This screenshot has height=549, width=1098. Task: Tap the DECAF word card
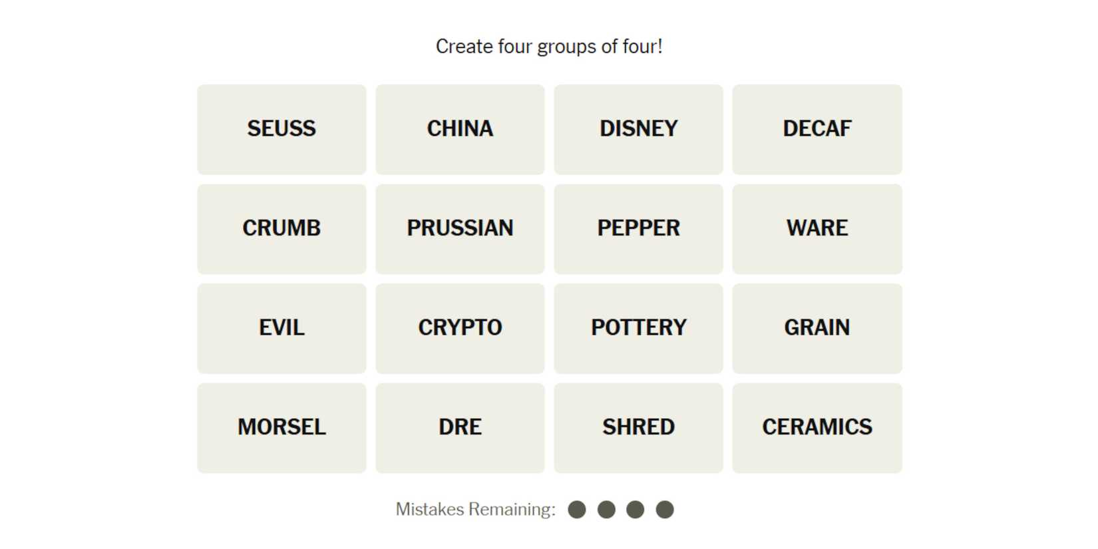click(817, 129)
